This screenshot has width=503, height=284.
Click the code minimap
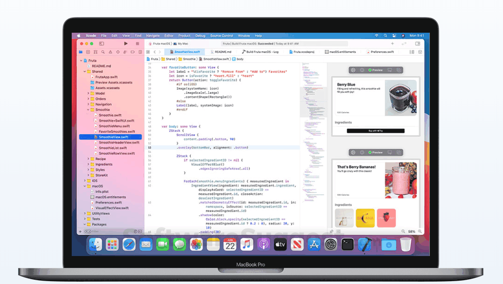313,147
